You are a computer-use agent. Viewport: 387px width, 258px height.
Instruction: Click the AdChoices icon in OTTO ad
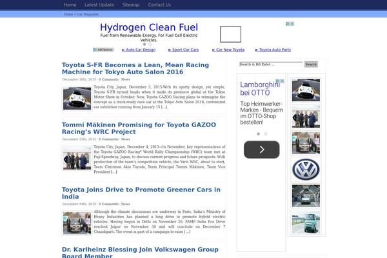(277, 81)
